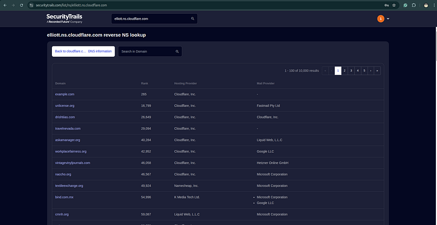Open the browser extensions puzzle icon
This screenshot has width=437, height=225.
tap(414, 5)
